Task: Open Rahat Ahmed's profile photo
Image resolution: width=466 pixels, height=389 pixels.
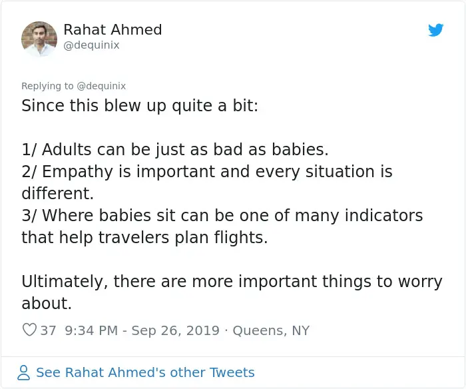Action: [x=39, y=39]
